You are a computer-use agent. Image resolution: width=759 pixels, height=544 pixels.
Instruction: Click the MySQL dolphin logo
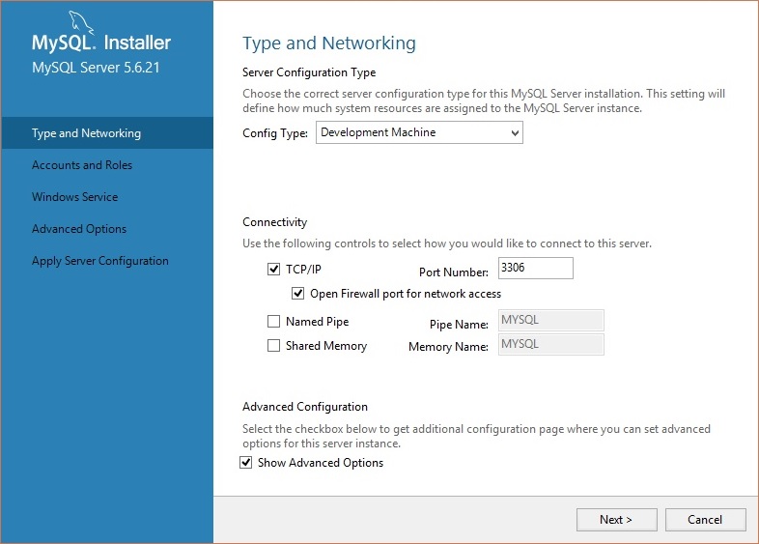[x=81, y=23]
